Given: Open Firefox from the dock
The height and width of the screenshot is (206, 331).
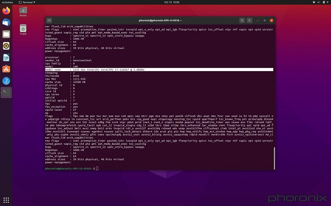Looking at the screenshot, I should (6, 10).
